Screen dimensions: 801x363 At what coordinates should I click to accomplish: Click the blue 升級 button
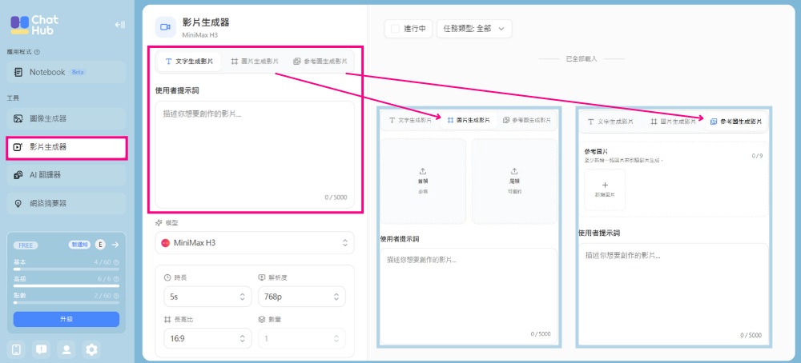click(x=66, y=319)
